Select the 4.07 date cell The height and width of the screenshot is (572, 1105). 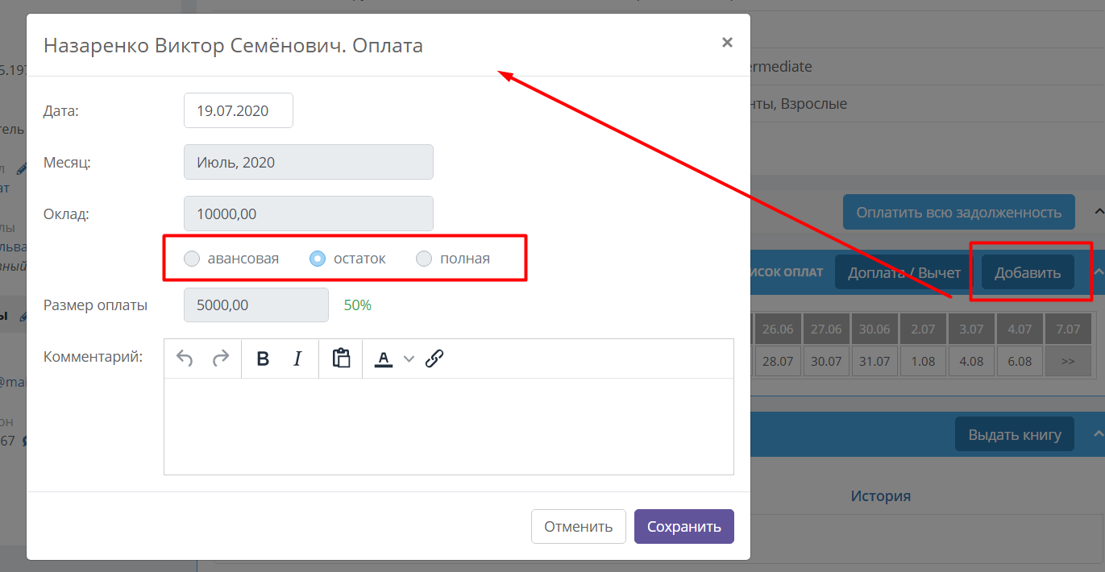(x=1020, y=329)
